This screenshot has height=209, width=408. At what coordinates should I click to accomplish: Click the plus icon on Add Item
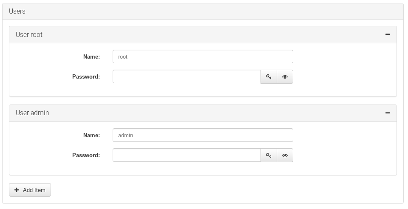[17, 190]
